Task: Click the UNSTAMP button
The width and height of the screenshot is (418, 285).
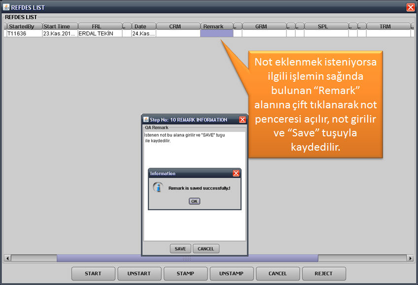Action: point(231,274)
